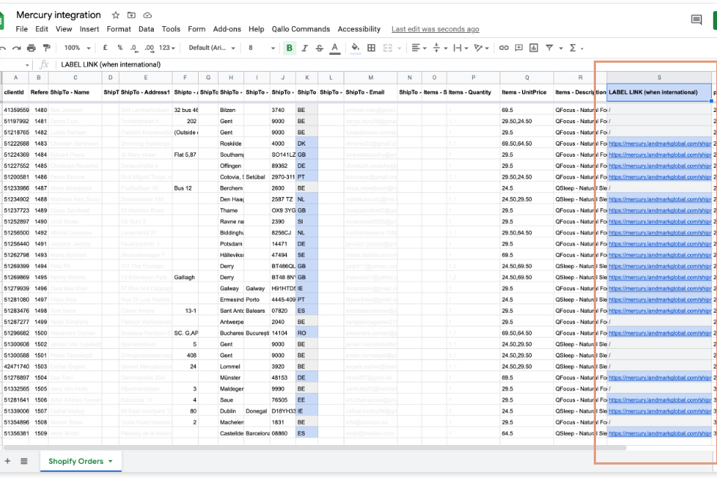This screenshot has width=717, height=478.
Task: Open the Add-ons menu
Action: (227, 29)
